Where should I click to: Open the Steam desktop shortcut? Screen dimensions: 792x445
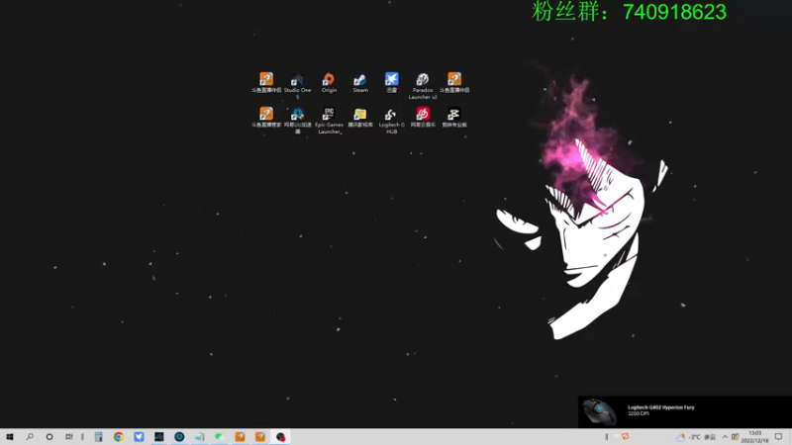(360, 83)
